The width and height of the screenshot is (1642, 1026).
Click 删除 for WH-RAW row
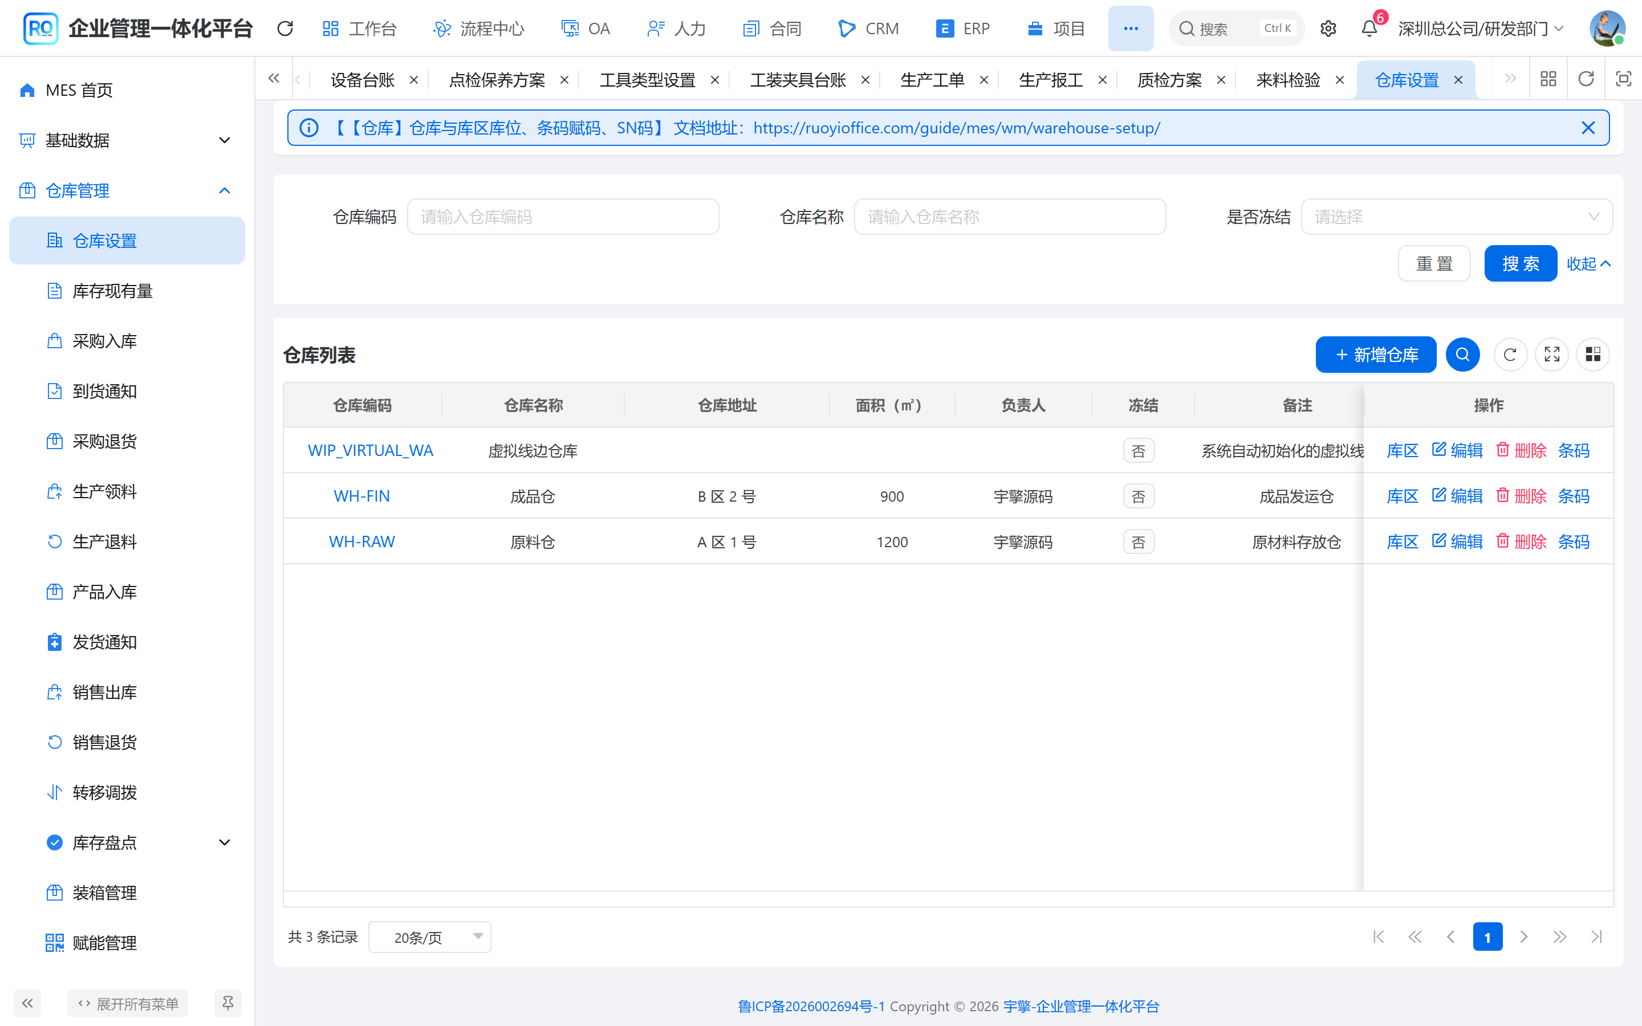(1521, 541)
